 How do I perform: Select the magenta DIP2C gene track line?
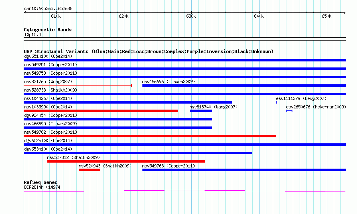(185, 191)
